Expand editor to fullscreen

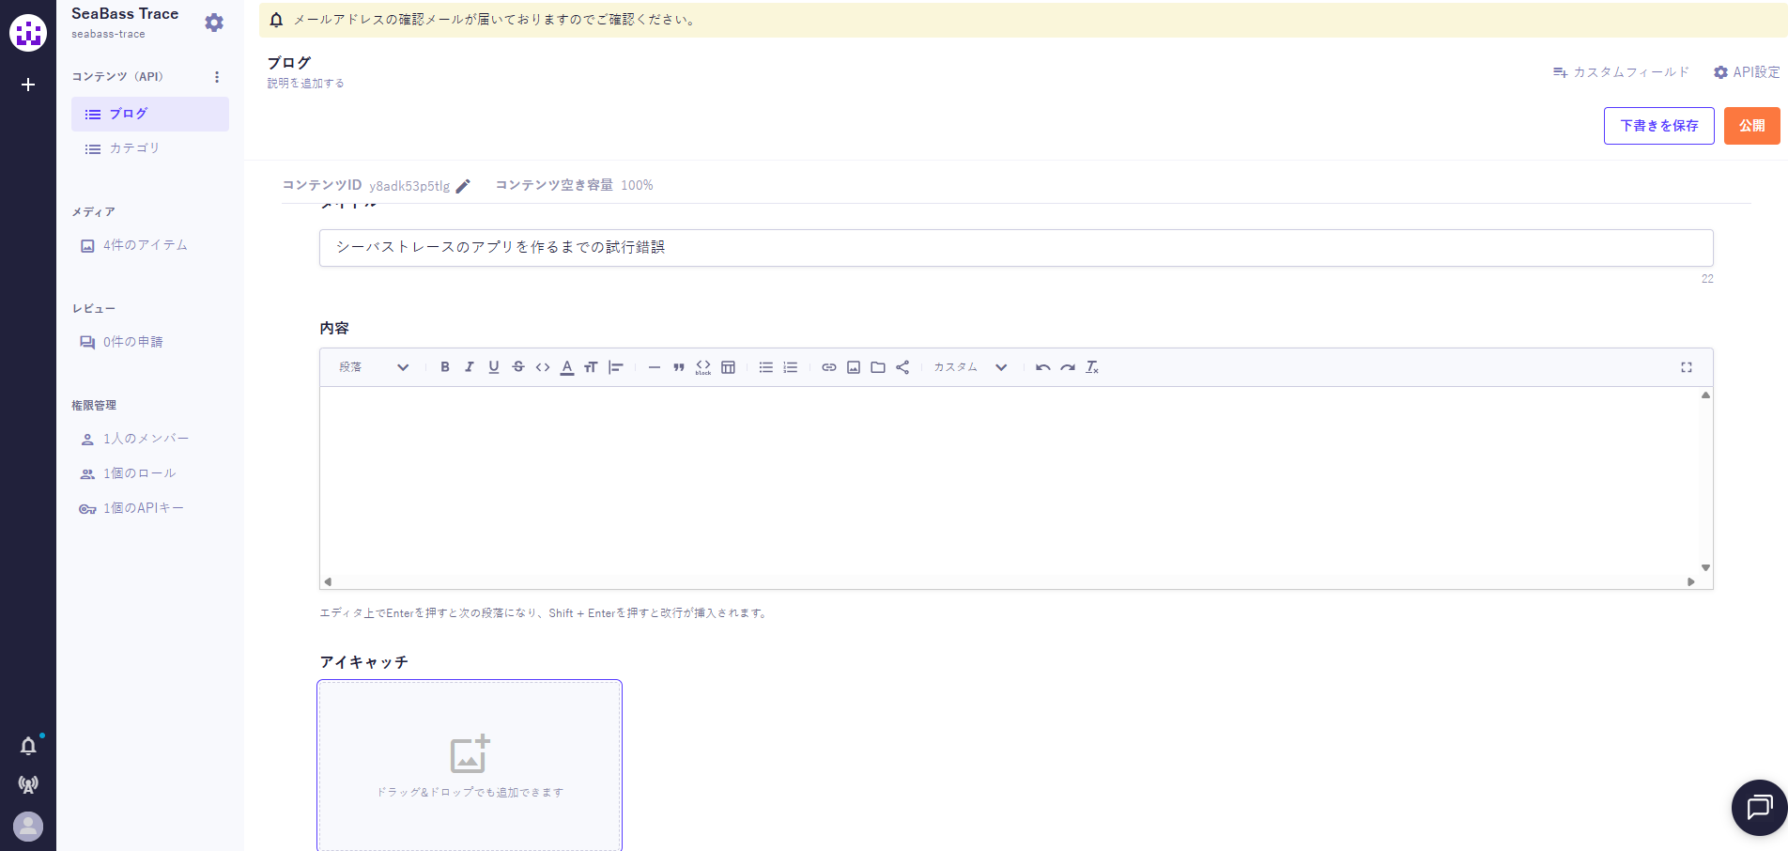pos(1687,367)
